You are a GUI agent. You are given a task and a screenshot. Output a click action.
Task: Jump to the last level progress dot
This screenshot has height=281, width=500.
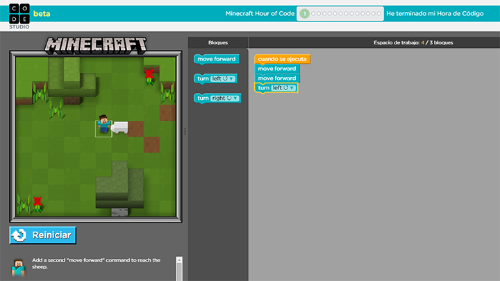click(x=378, y=13)
